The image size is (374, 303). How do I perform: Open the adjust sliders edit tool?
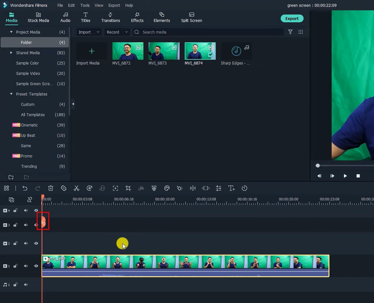click(218, 188)
